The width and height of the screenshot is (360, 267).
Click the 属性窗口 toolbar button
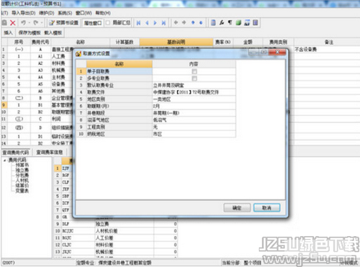click(93, 23)
